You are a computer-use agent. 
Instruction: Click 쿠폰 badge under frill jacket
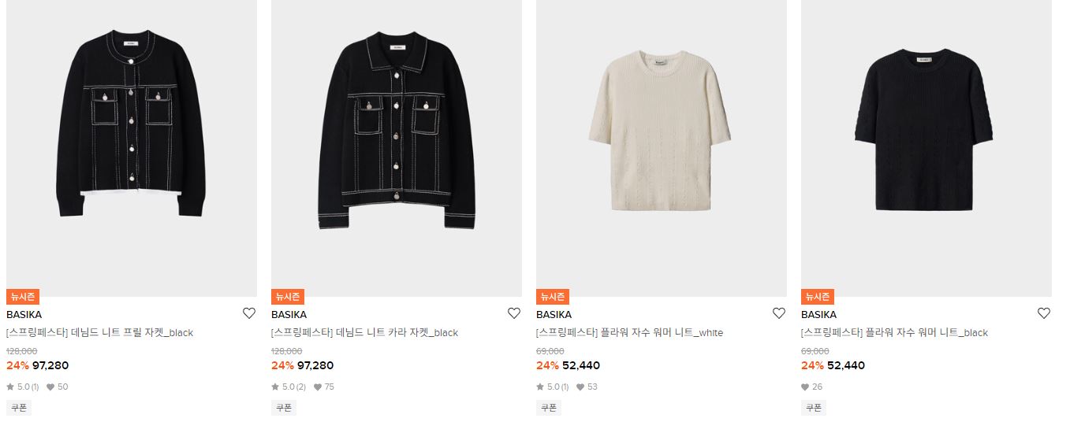coord(19,408)
